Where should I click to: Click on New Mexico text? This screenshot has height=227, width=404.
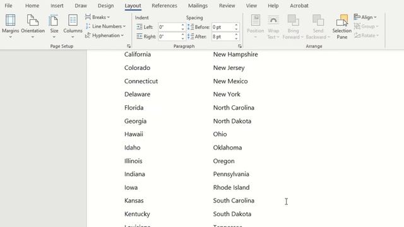pos(230,81)
